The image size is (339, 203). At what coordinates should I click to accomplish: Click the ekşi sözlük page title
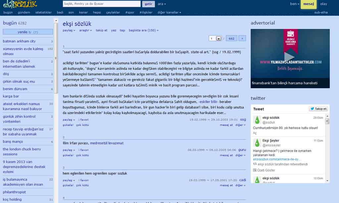pos(77,24)
